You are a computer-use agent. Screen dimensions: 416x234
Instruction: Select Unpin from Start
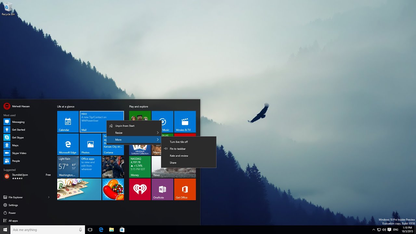point(134,126)
